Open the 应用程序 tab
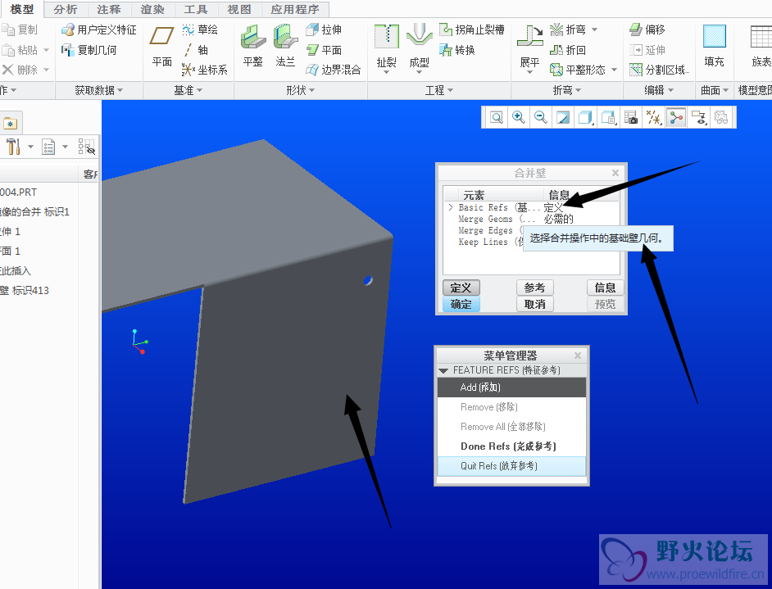This screenshot has width=772, height=589. pyautogui.click(x=294, y=9)
